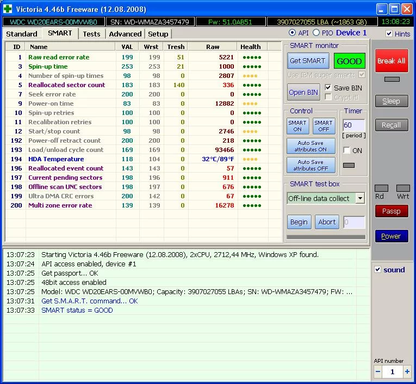Switch to the Tests tab
This screenshot has height=384, width=416.
[x=91, y=34]
